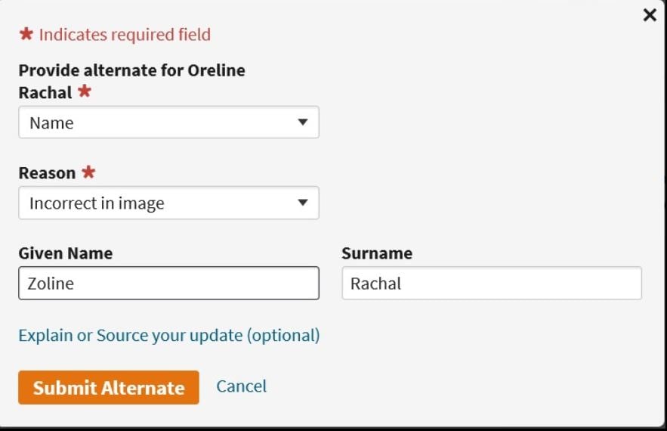
Task: Click the red star beside Indicates required field
Action: point(26,33)
